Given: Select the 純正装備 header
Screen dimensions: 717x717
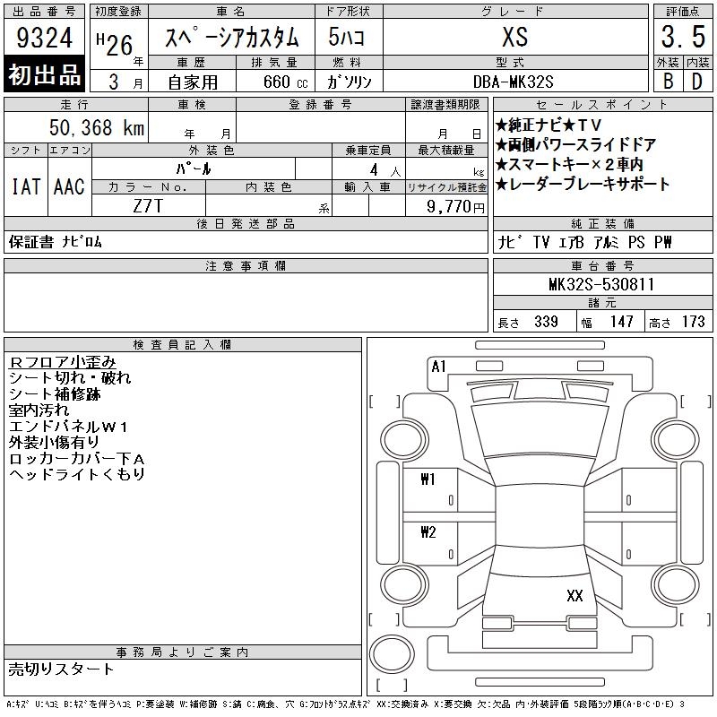Looking at the screenshot, I should tap(602, 223).
